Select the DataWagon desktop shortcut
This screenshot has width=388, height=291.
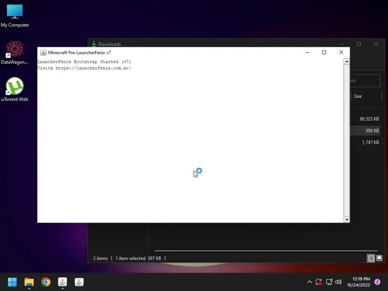(15, 52)
